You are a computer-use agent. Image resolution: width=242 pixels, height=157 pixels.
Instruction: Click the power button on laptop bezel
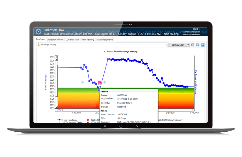121,126
